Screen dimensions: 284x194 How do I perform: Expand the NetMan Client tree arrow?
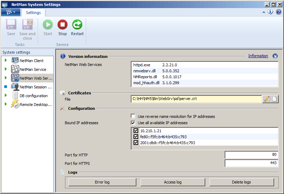coord(6,61)
